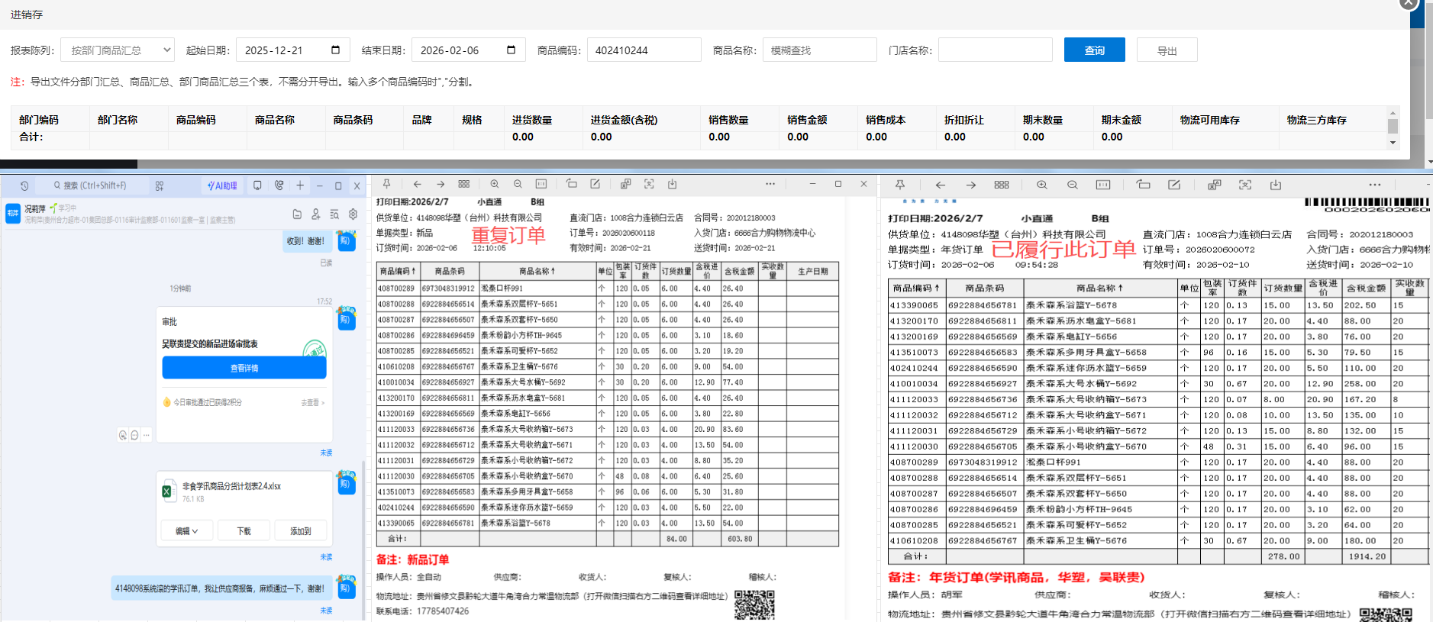Click the AI助理 button in chat header
Screen dimensions: 1433x622
tap(222, 185)
